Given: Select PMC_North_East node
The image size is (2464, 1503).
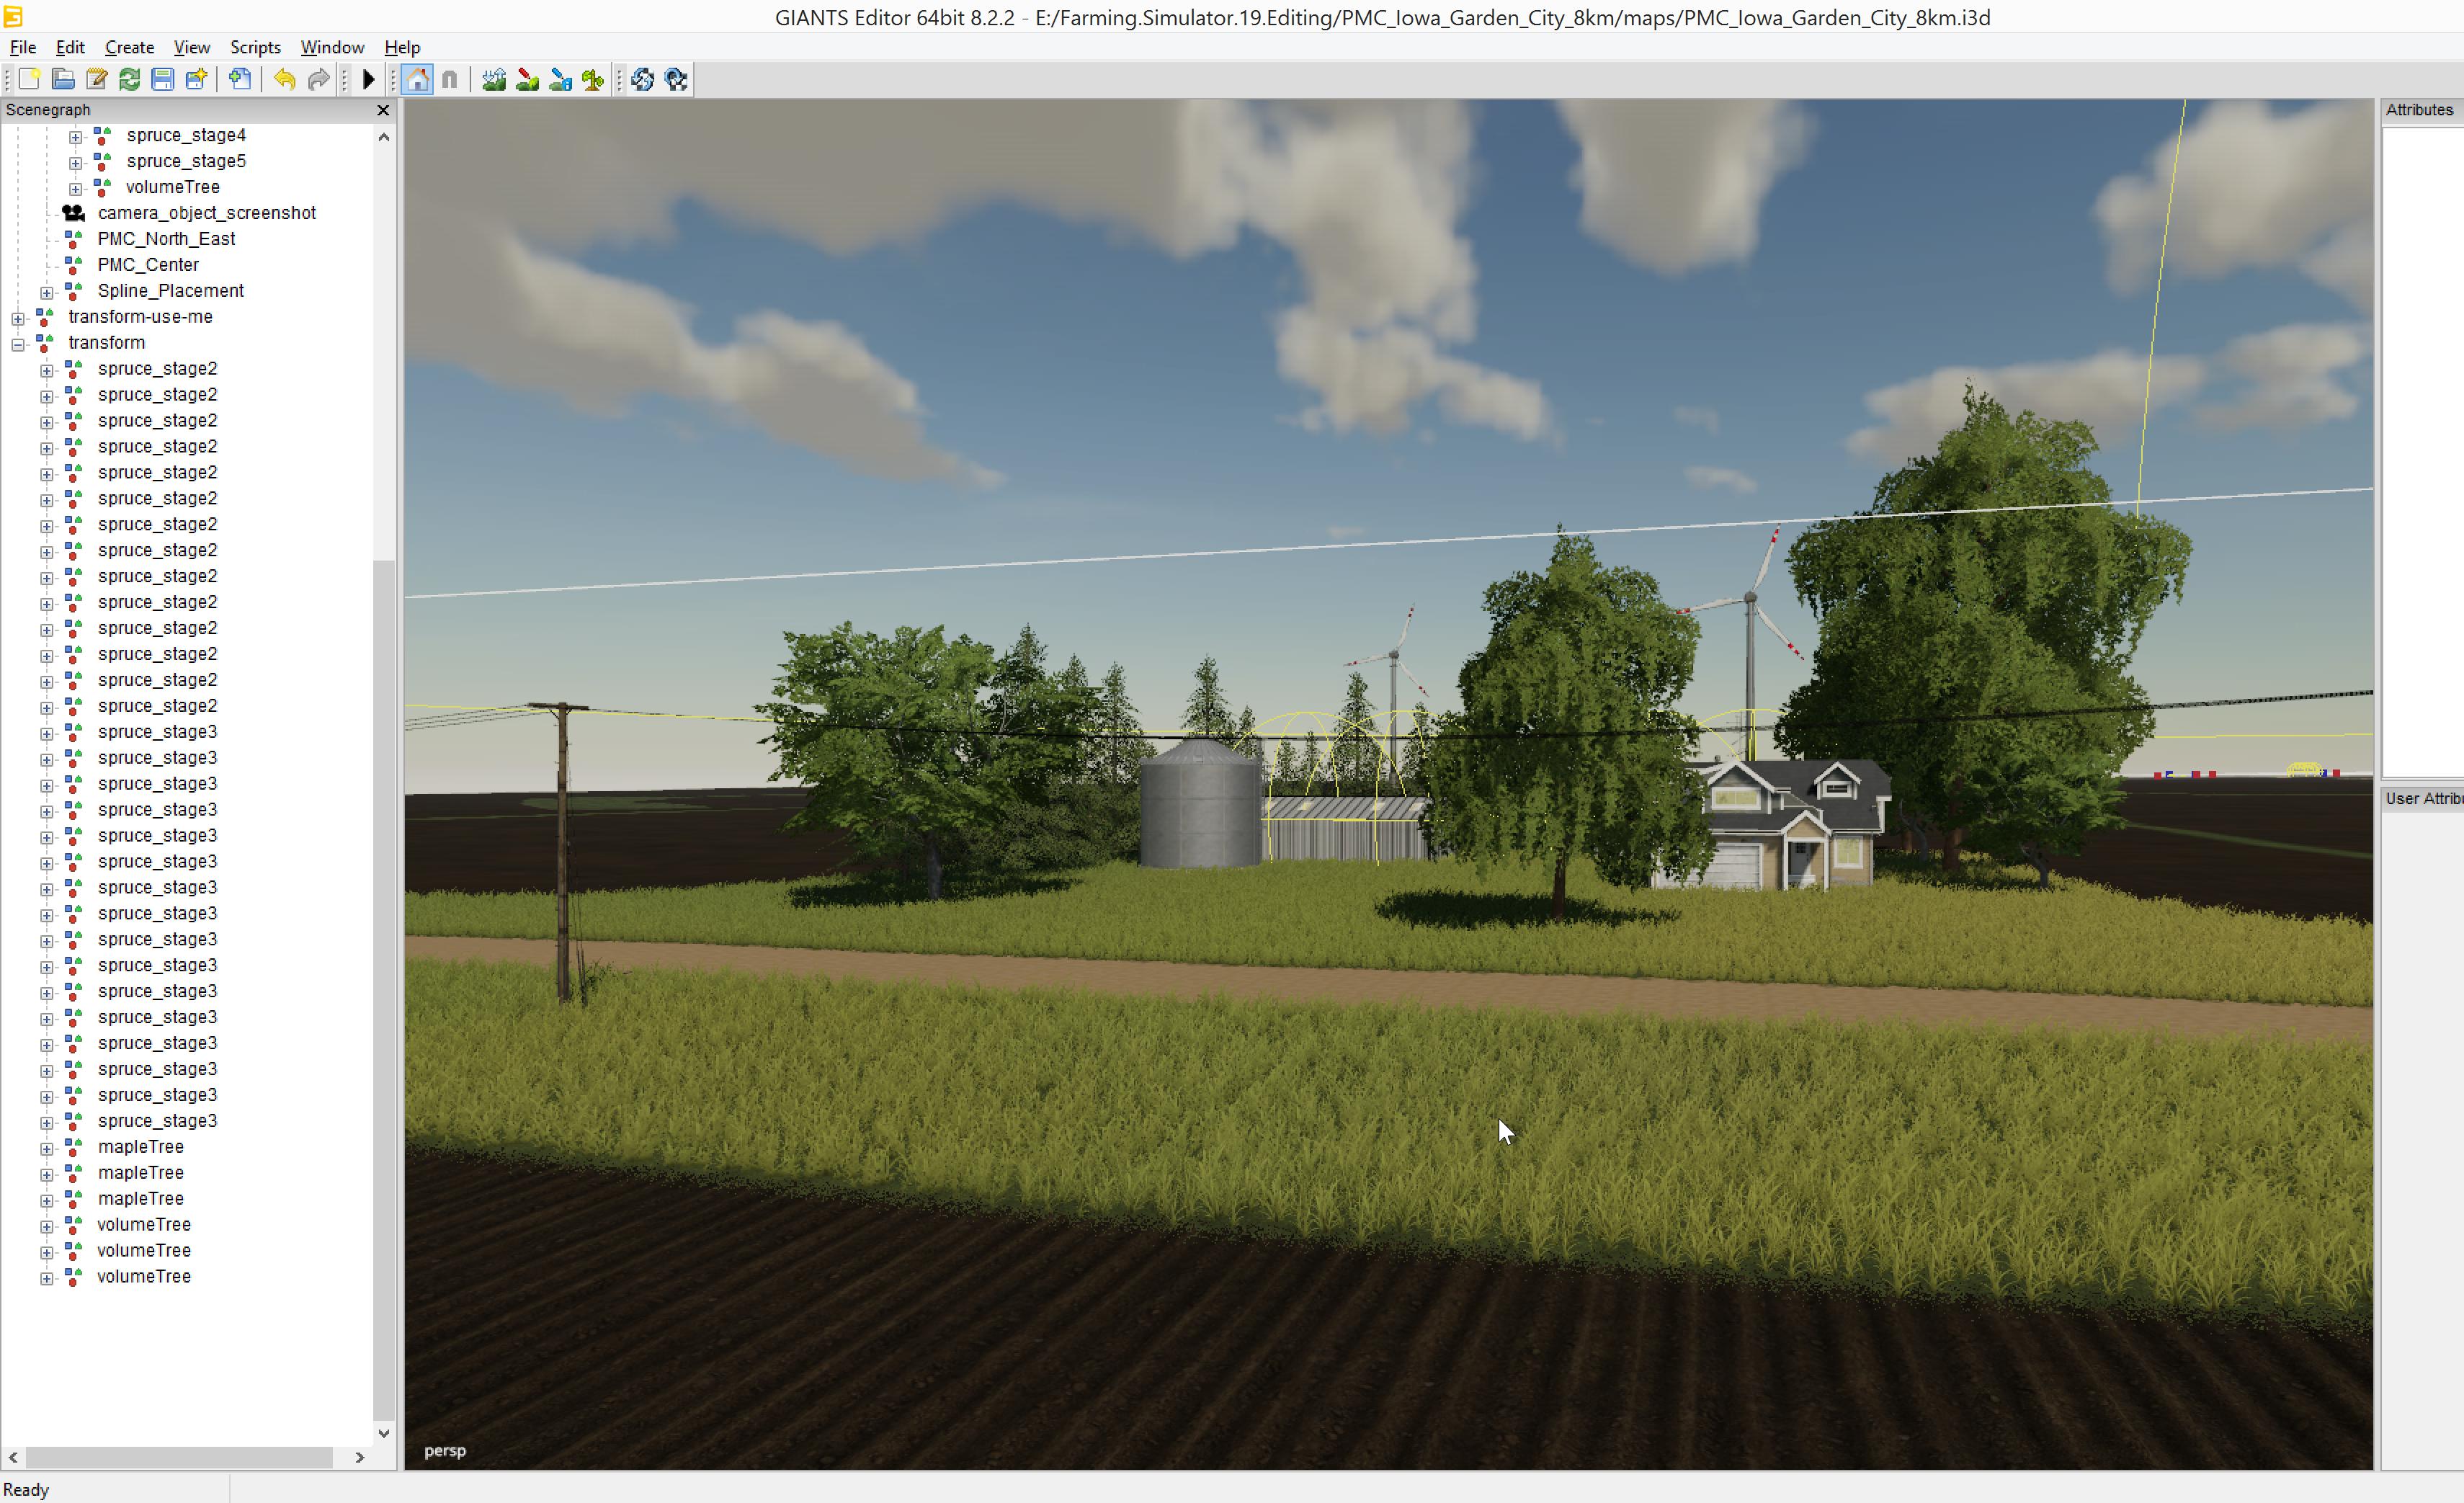Looking at the screenshot, I should tap(166, 239).
